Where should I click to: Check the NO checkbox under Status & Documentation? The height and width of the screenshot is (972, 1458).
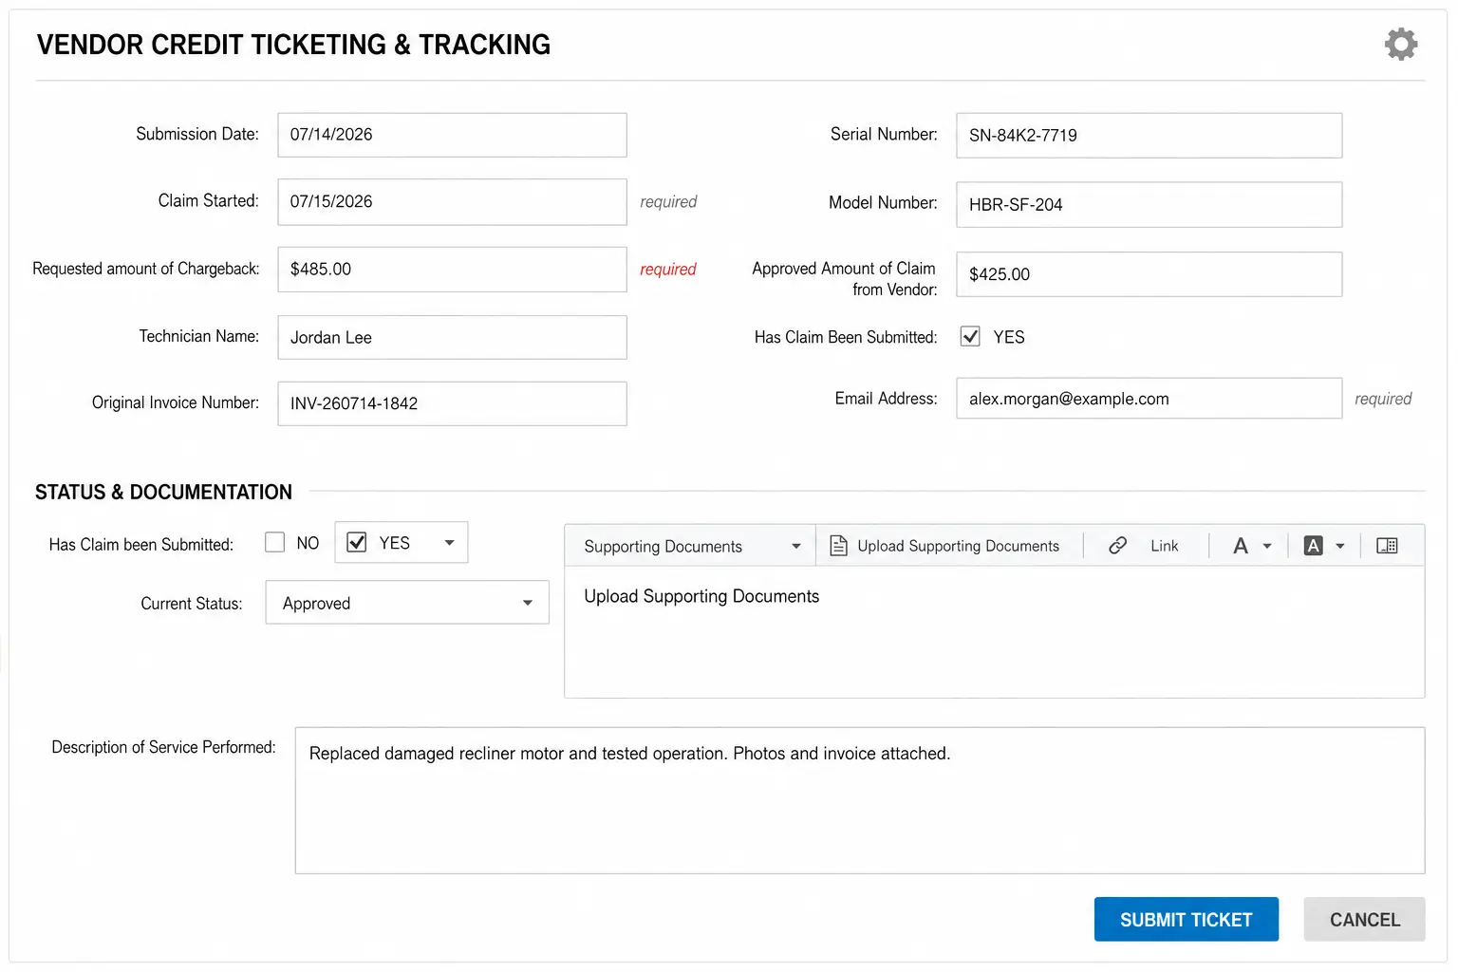coord(275,542)
